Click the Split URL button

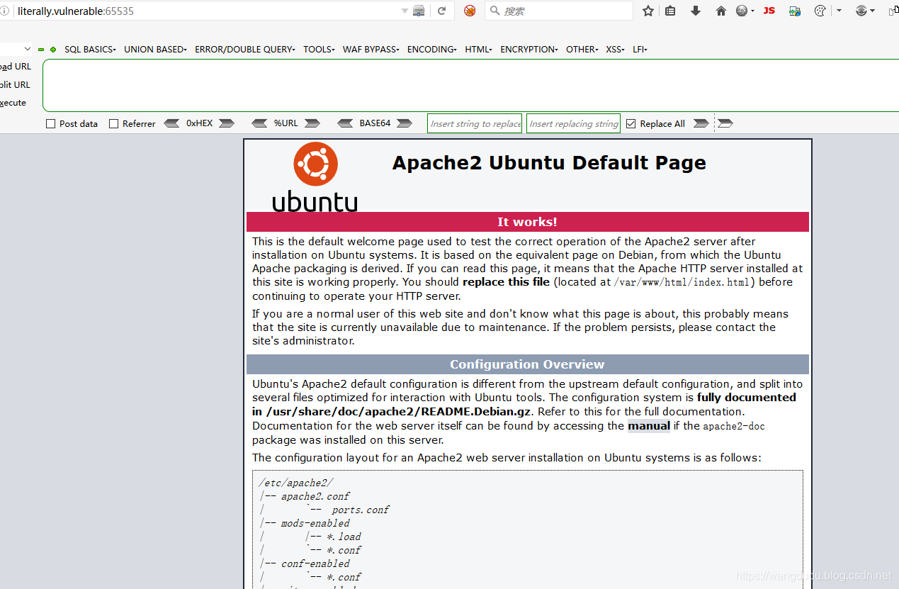pyautogui.click(x=15, y=85)
